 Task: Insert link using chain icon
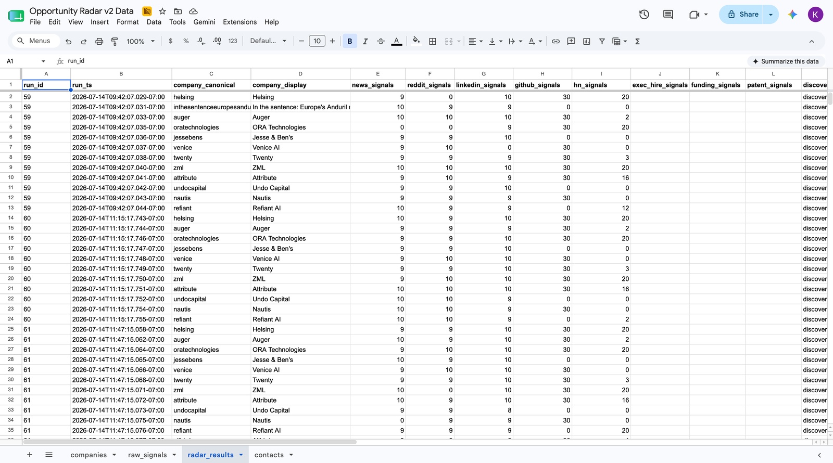(556, 41)
